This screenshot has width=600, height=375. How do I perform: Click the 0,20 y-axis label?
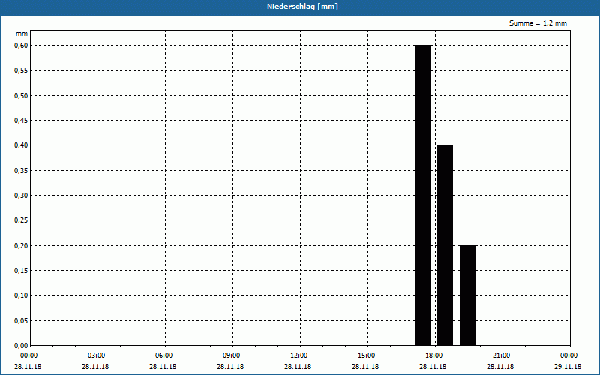[21, 246]
